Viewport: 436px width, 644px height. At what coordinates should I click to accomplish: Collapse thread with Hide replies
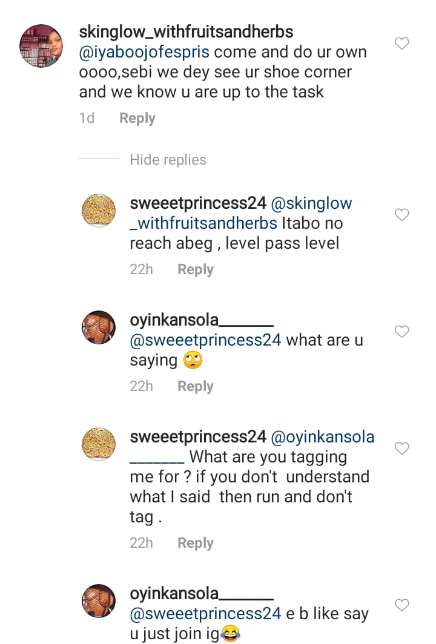pyautogui.click(x=168, y=160)
